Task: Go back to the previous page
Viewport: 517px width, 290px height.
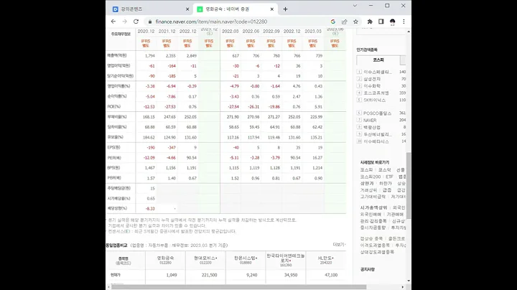Action: tap(113, 22)
